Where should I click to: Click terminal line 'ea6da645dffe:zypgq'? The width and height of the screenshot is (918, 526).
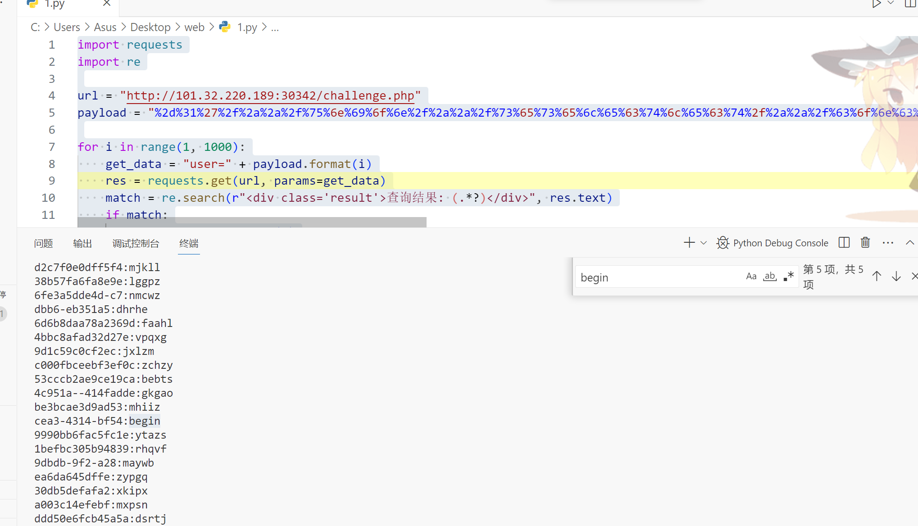[x=91, y=477]
